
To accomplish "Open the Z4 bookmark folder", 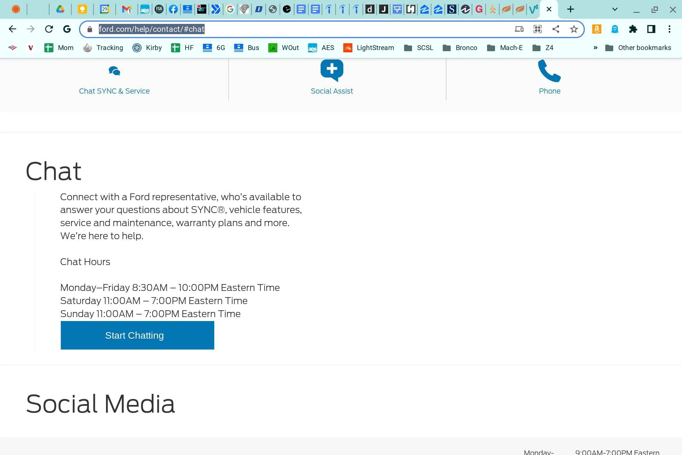I will coord(543,47).
